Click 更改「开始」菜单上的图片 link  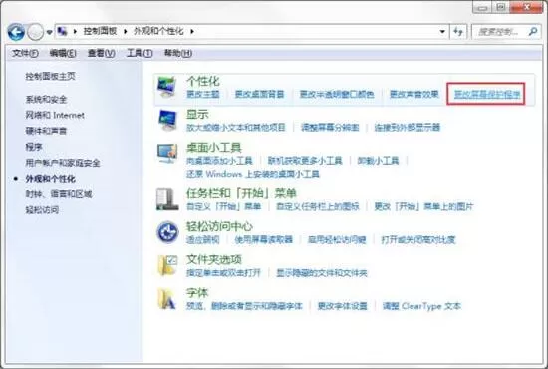click(423, 206)
